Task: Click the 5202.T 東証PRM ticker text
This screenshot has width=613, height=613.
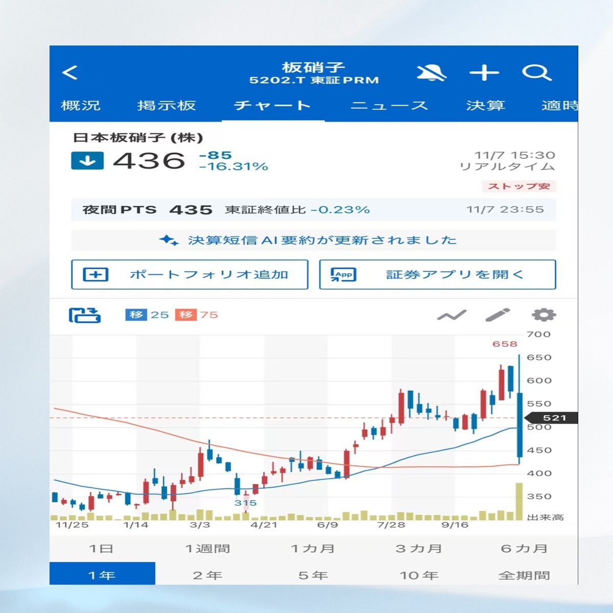Action: point(314,80)
